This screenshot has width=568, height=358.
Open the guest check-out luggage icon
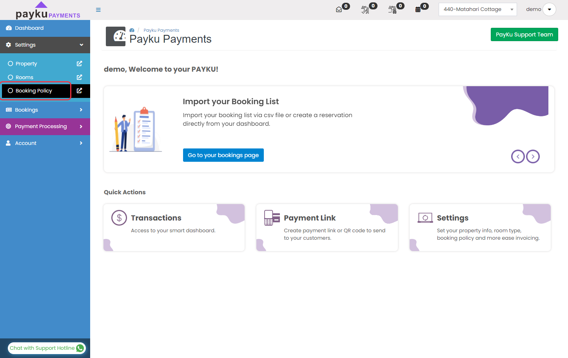(392, 10)
